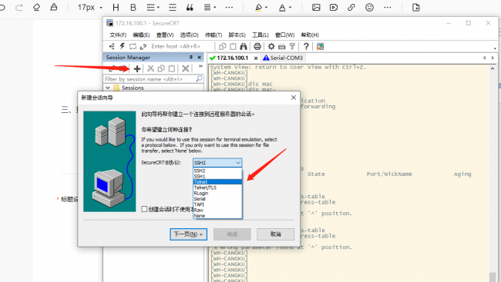The height and width of the screenshot is (282, 501).
Task: Click the Reconnect icon in SecureCRT toolbar
Action: click(x=133, y=47)
